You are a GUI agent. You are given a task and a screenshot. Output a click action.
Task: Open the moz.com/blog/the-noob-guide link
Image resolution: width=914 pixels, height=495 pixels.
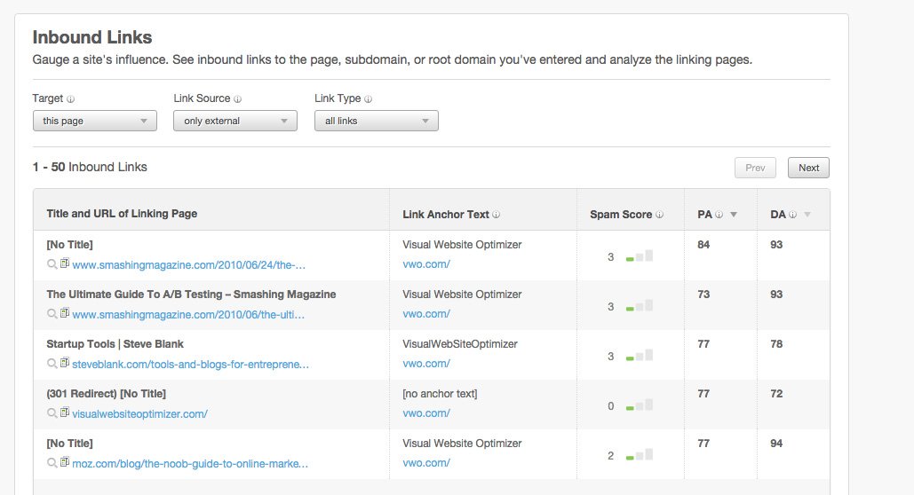click(x=190, y=464)
